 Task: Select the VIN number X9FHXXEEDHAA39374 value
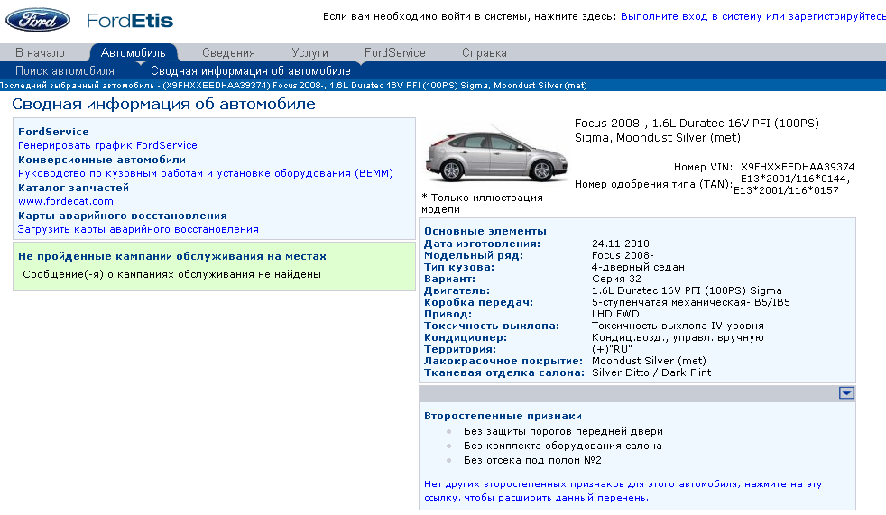[x=798, y=167]
